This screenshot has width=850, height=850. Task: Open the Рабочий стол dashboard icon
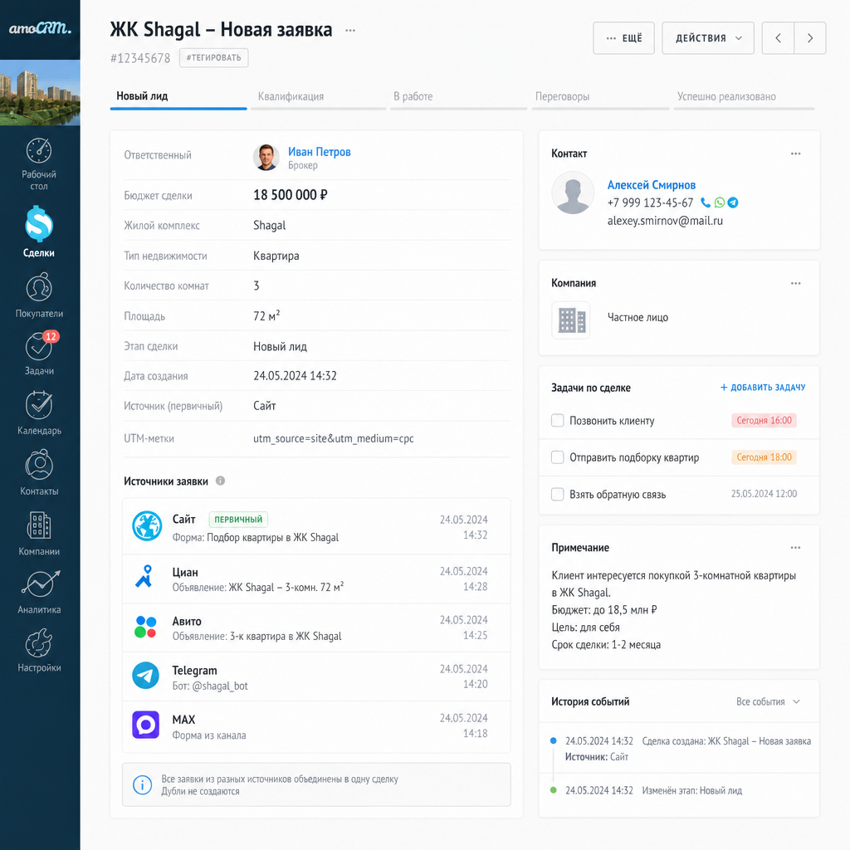[39, 151]
